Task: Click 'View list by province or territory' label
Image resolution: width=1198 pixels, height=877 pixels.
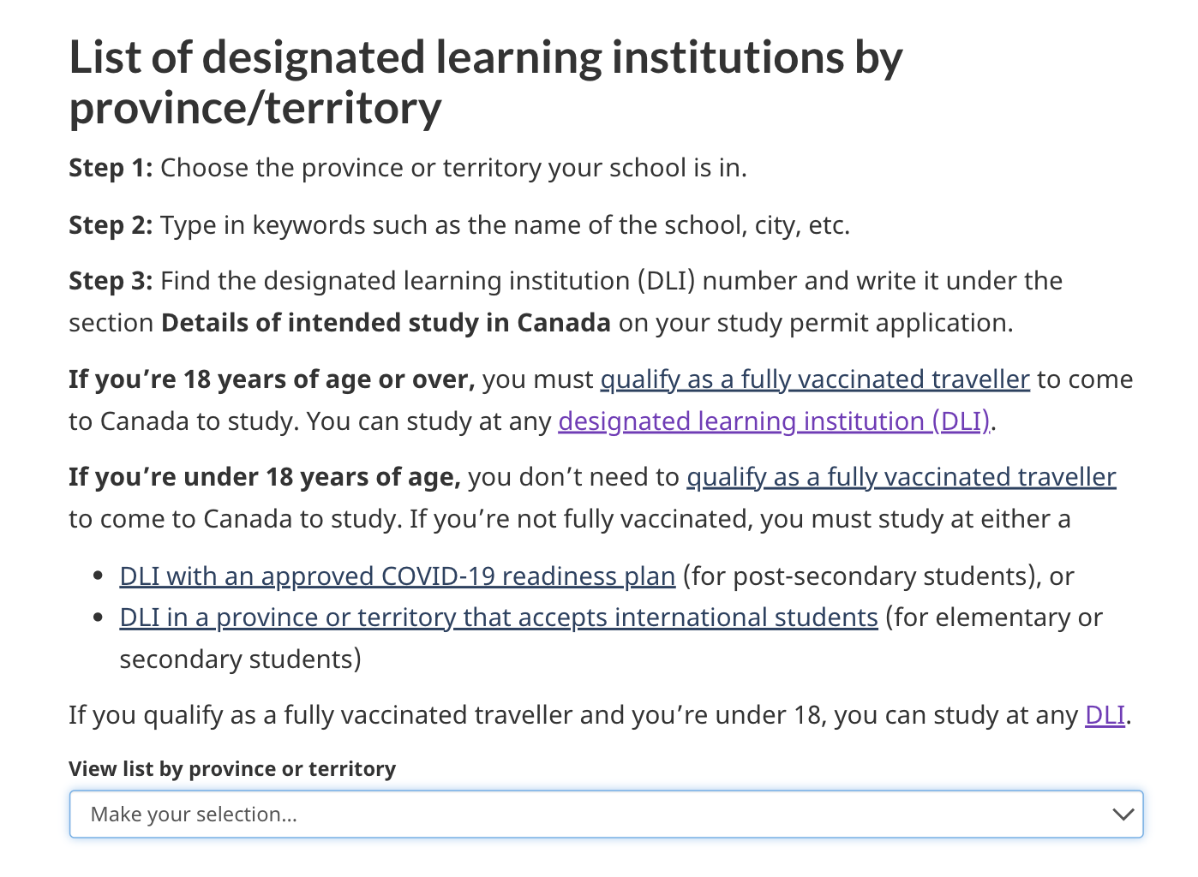Action: (x=232, y=769)
